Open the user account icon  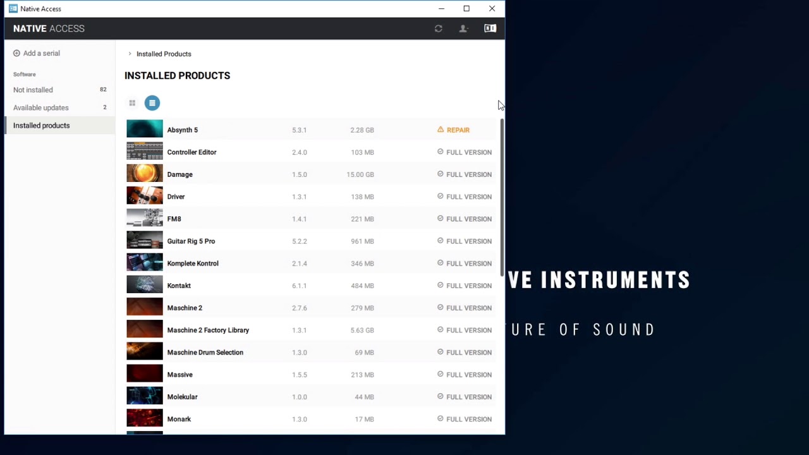coord(463,28)
